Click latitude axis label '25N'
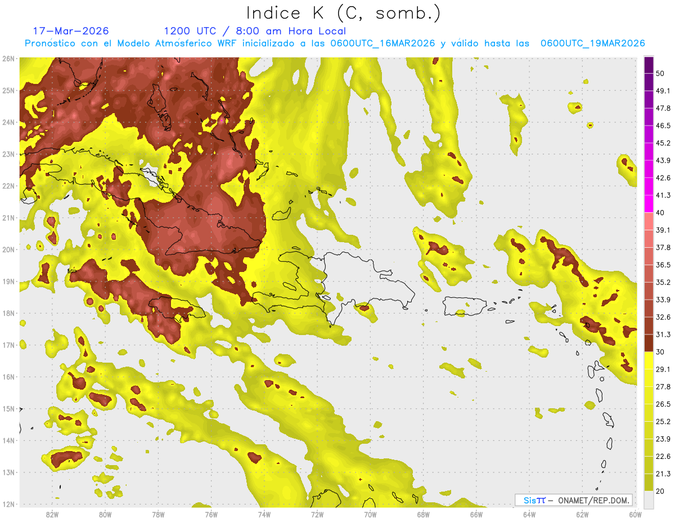This screenshot has height=522, width=675. click(9, 90)
